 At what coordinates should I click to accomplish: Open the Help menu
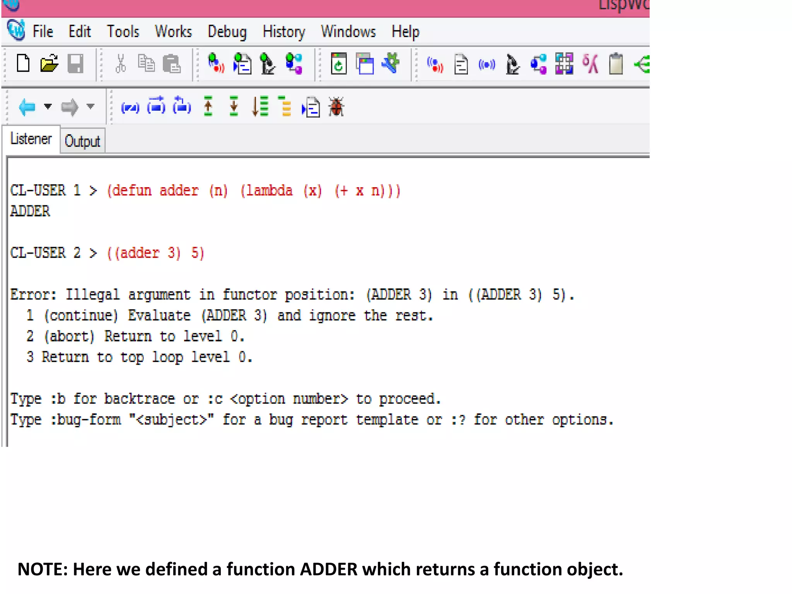click(x=405, y=32)
